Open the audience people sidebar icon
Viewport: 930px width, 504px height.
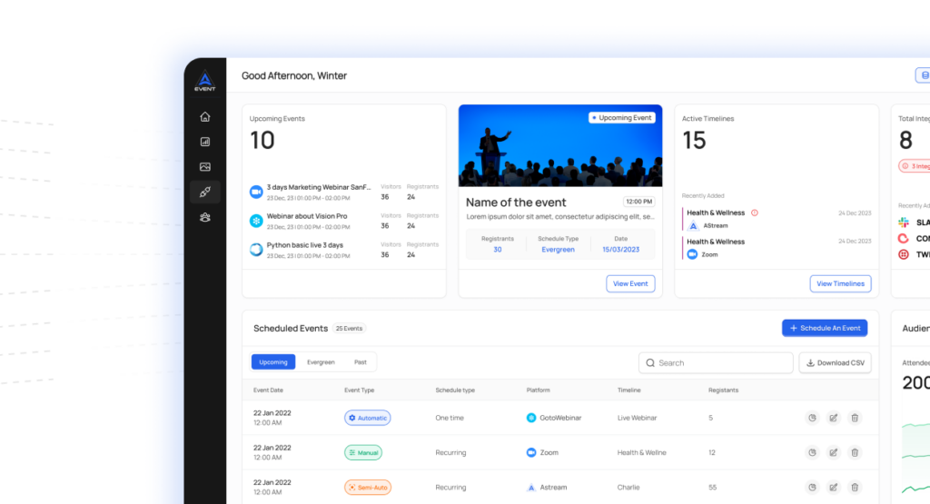pyautogui.click(x=205, y=218)
